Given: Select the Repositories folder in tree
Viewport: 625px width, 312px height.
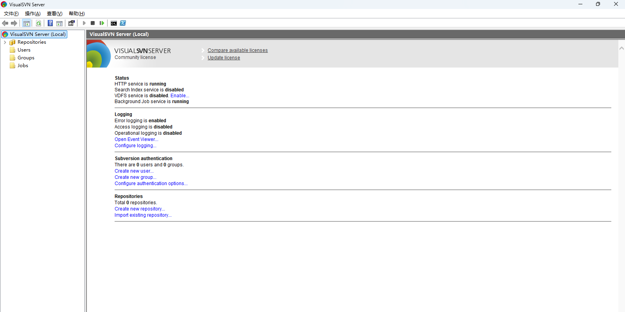Looking at the screenshot, I should click(28, 42).
